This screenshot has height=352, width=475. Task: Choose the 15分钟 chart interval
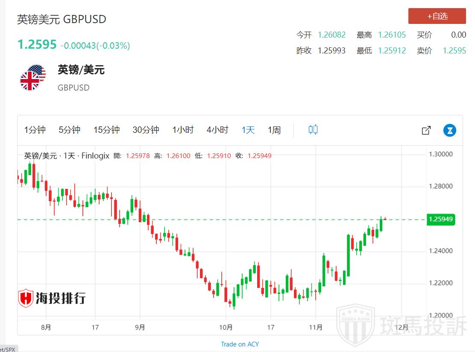[x=106, y=130]
